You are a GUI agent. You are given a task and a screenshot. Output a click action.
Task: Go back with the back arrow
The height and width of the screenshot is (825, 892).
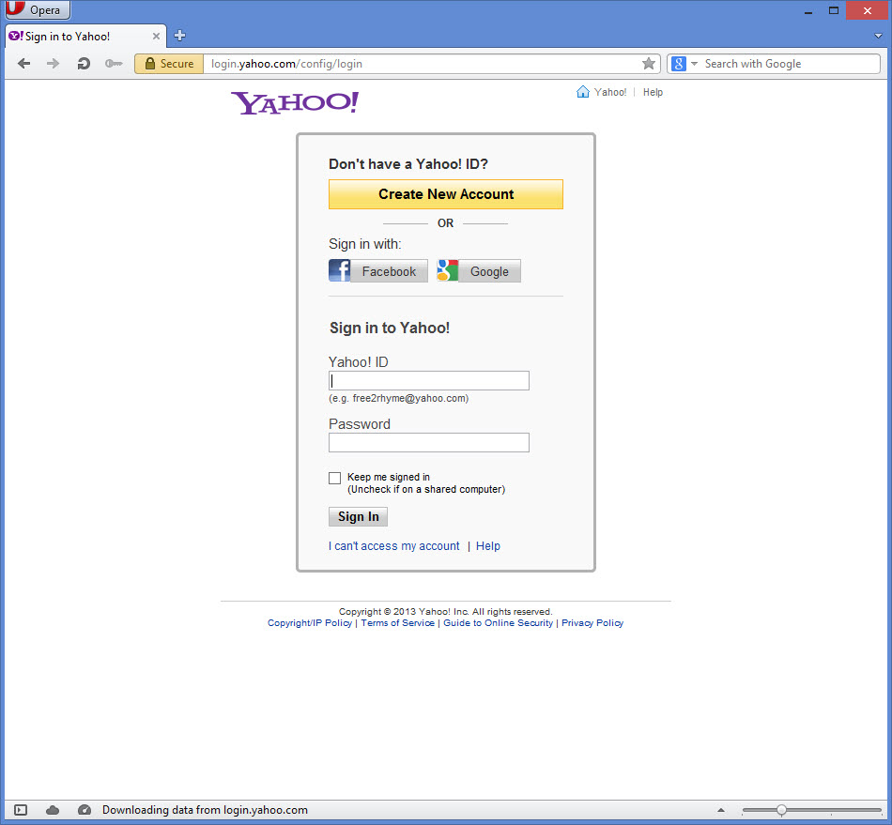click(23, 64)
